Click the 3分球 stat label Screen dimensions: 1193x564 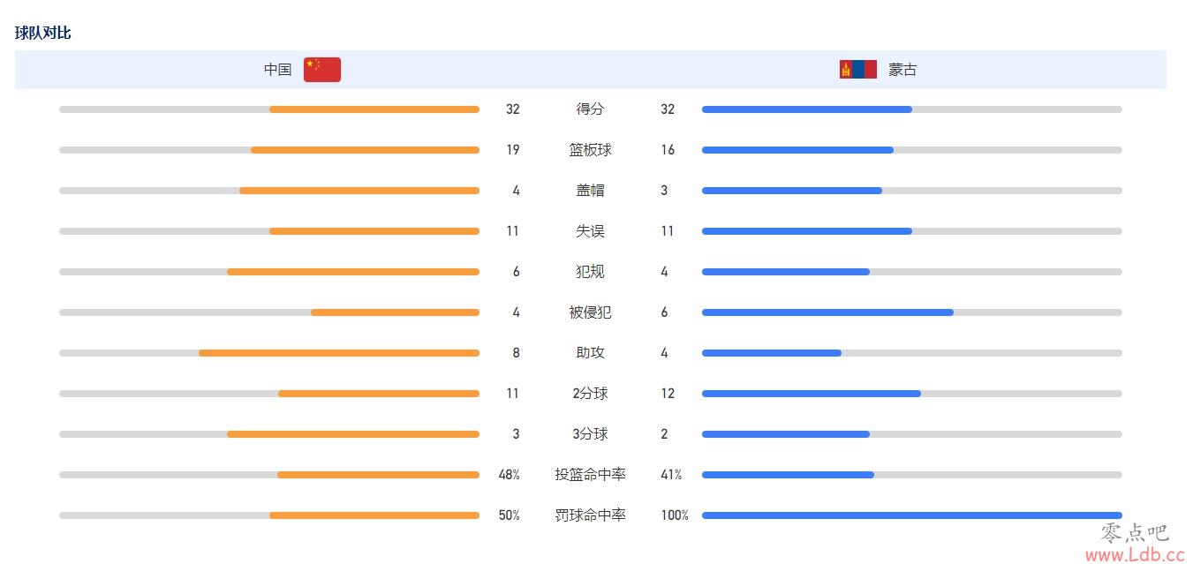[x=590, y=434]
